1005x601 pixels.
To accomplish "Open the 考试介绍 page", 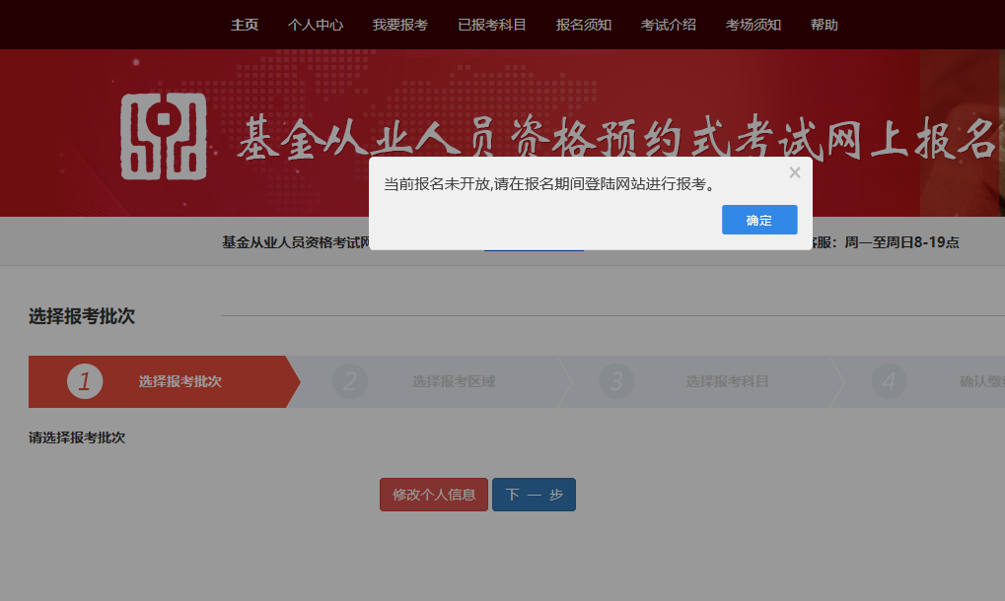I will (668, 25).
